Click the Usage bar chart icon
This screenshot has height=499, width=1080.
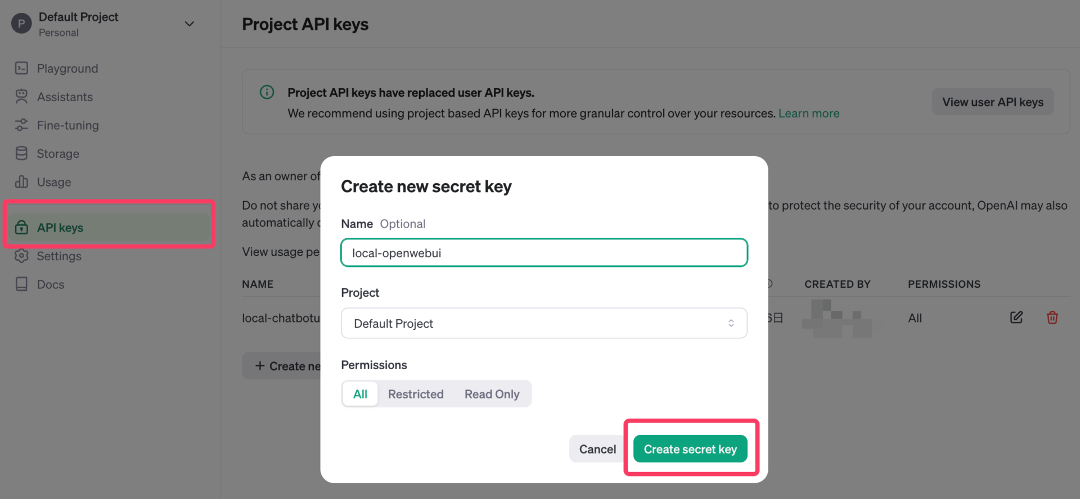pyautogui.click(x=21, y=182)
